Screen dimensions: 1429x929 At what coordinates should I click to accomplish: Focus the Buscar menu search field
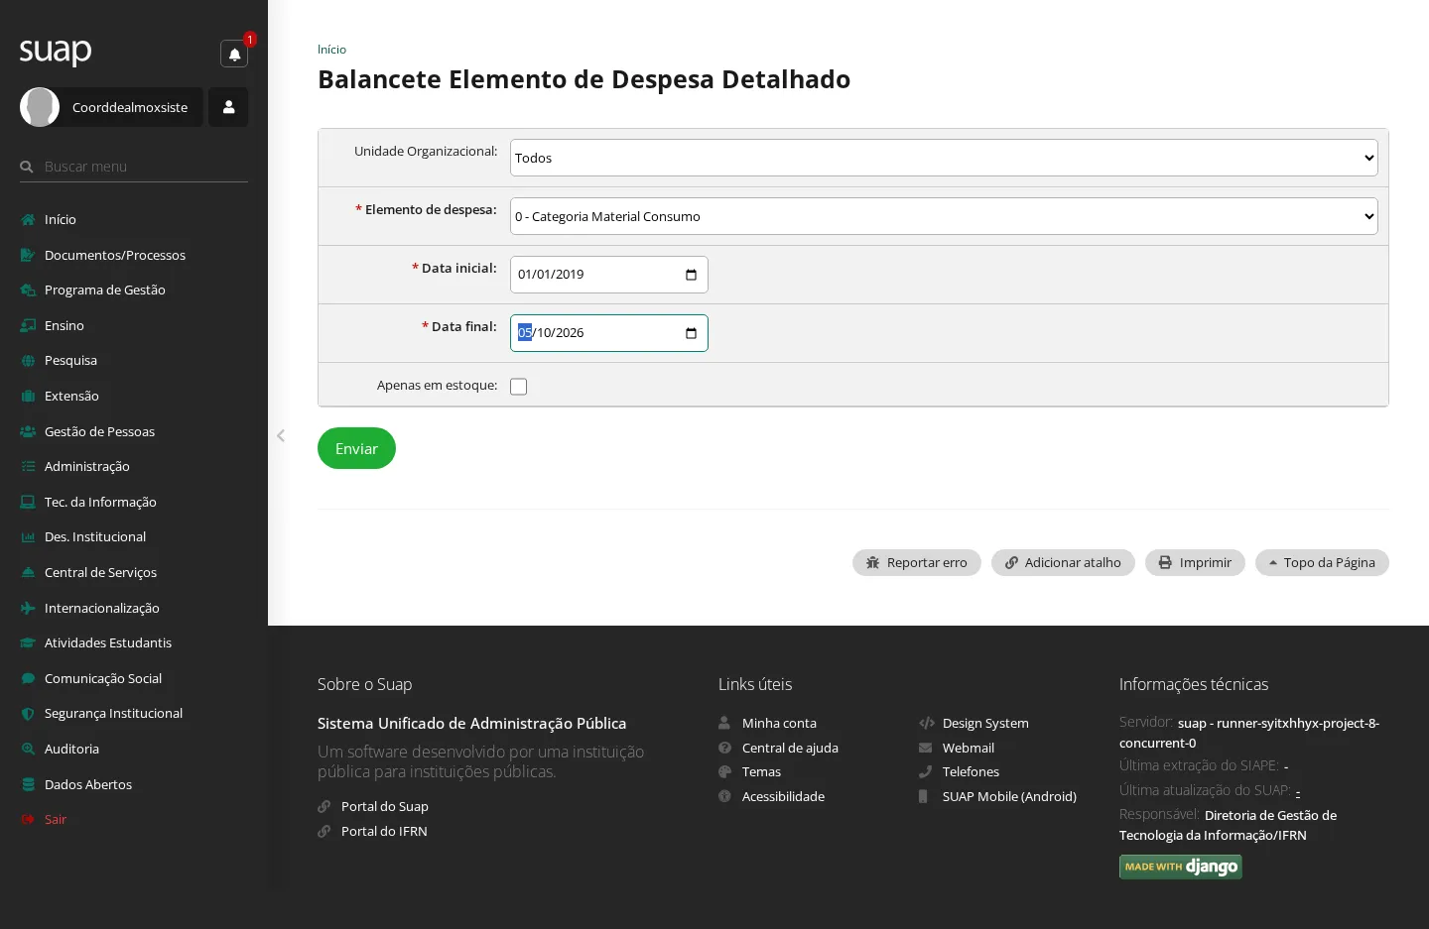pyautogui.click(x=134, y=167)
